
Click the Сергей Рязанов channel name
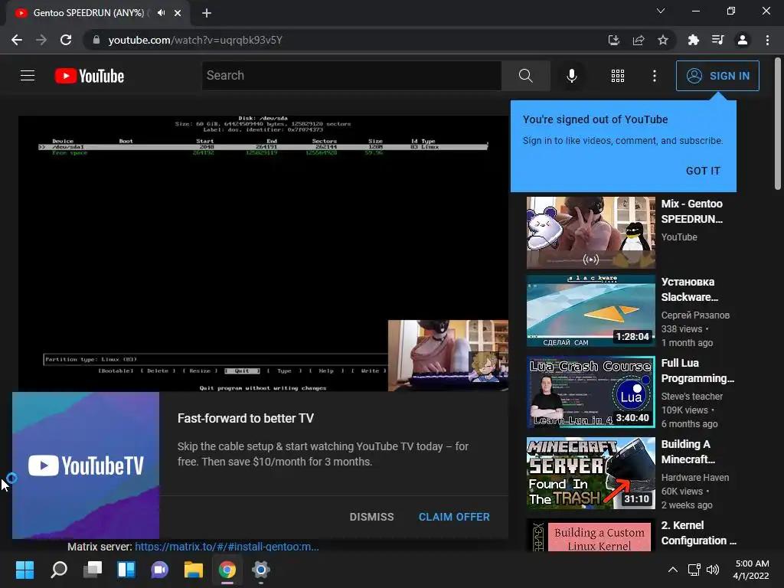(x=695, y=315)
